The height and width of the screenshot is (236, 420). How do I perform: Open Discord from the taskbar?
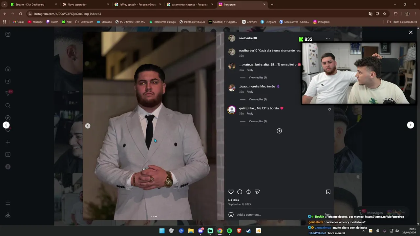coord(200,231)
